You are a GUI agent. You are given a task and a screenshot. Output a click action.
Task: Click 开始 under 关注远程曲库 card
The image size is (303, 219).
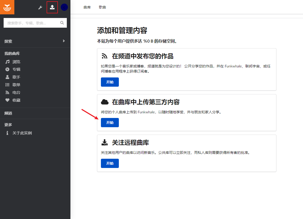pyautogui.click(x=110, y=163)
